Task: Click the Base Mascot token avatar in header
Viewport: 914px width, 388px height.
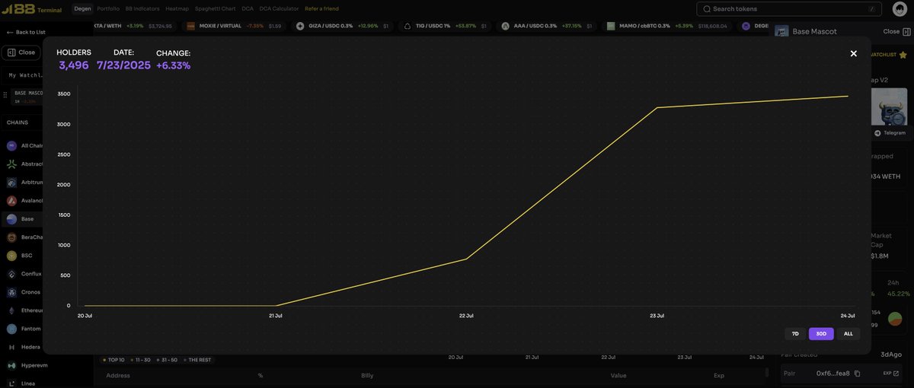Action: pos(781,31)
